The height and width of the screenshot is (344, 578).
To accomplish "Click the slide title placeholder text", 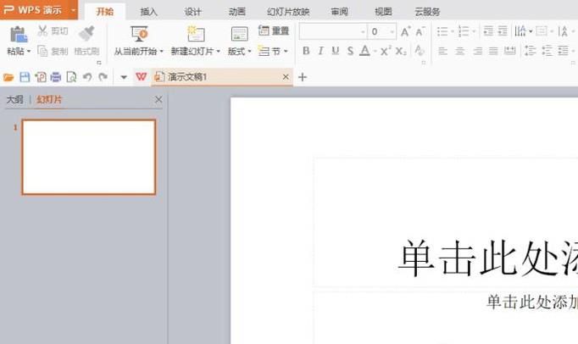I will [487, 258].
